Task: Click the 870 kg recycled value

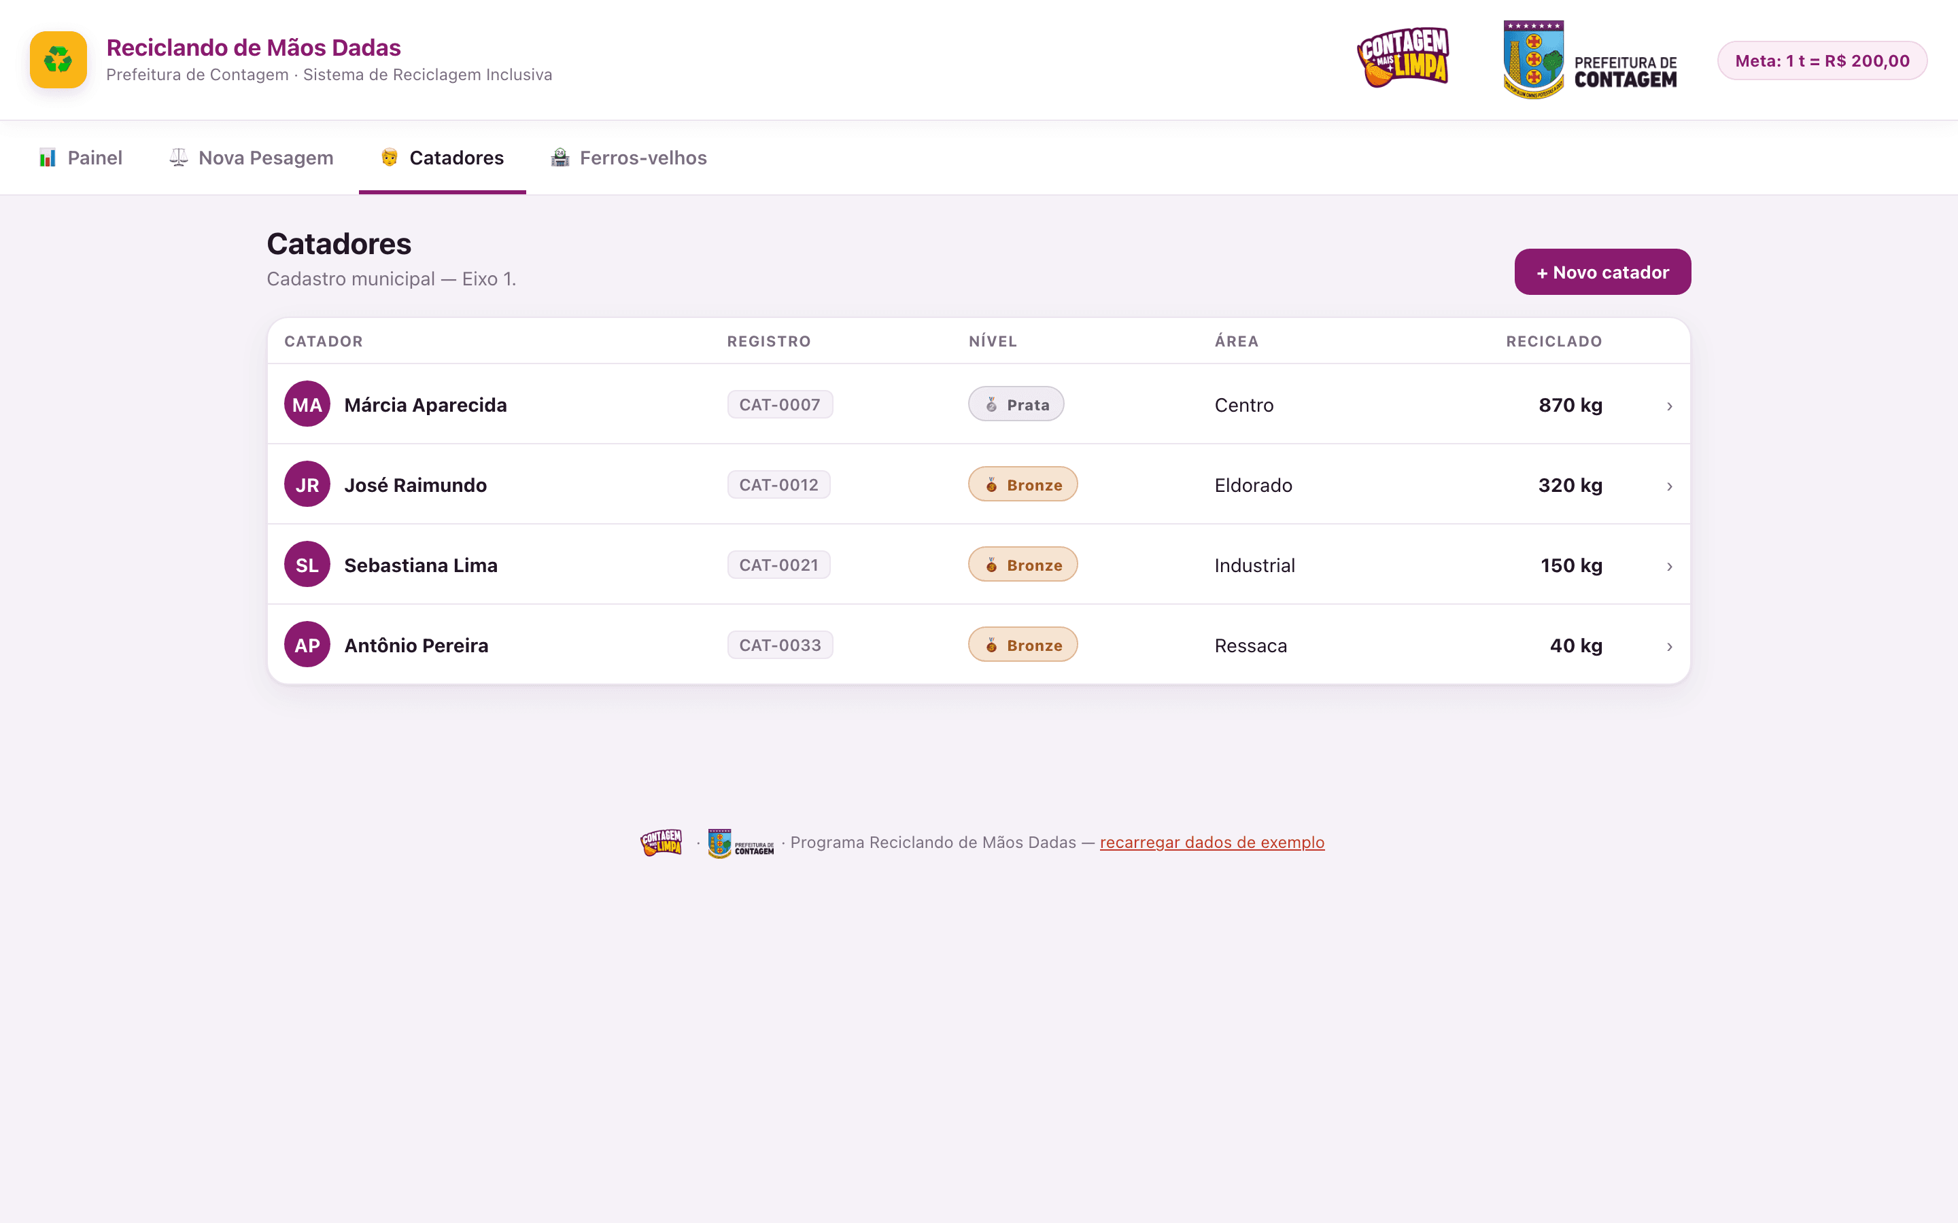Action: [x=1570, y=404]
